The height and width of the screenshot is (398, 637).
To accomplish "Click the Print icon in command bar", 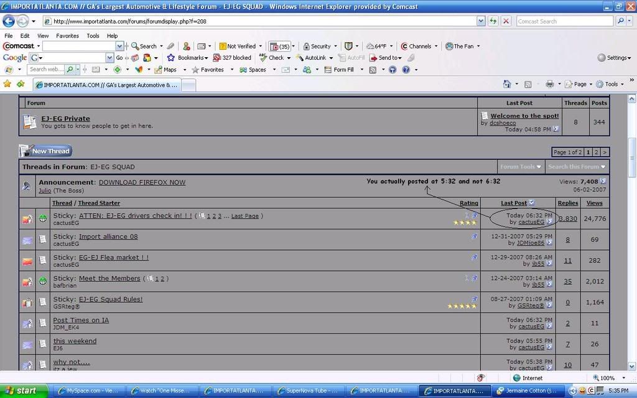I will (549, 84).
